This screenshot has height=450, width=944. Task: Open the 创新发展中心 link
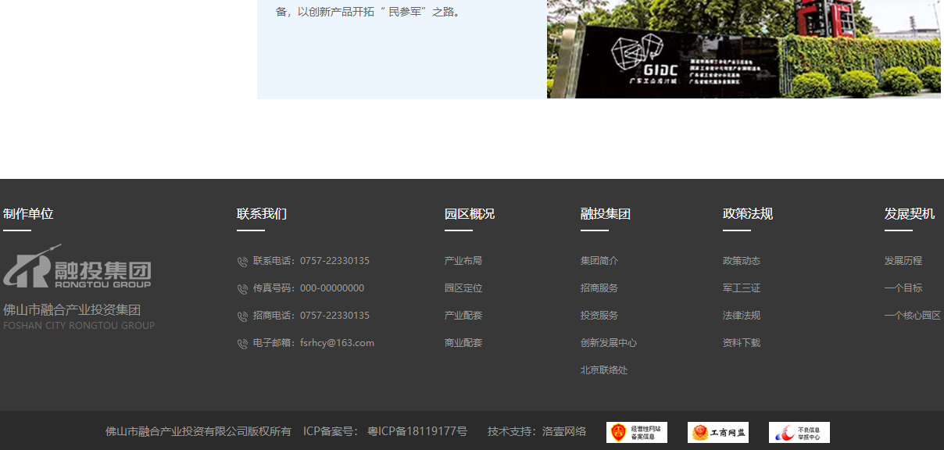(x=610, y=342)
